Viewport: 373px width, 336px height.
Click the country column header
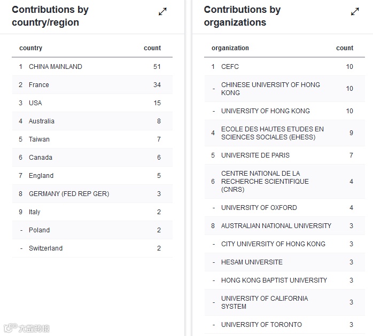click(30, 48)
